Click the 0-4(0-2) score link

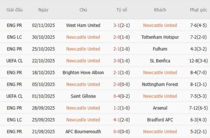[121, 96]
